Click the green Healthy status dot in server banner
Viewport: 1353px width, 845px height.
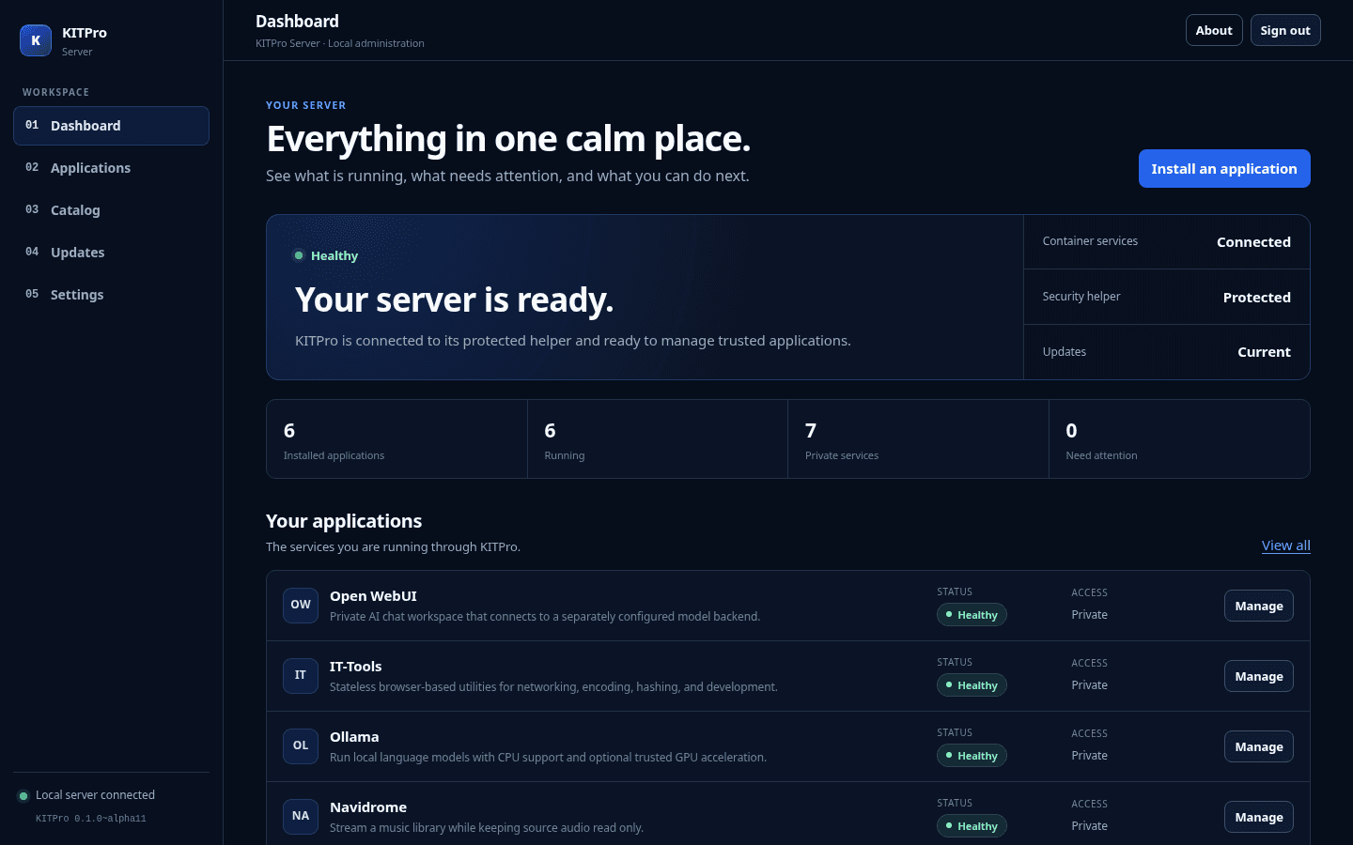299,255
